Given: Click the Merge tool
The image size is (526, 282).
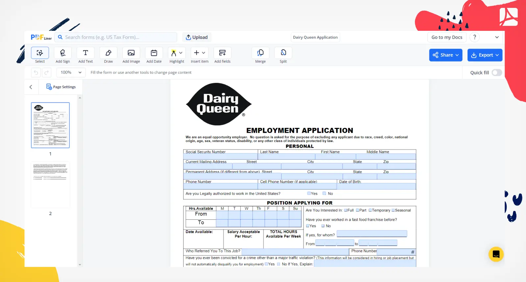Looking at the screenshot, I should 260,55.
